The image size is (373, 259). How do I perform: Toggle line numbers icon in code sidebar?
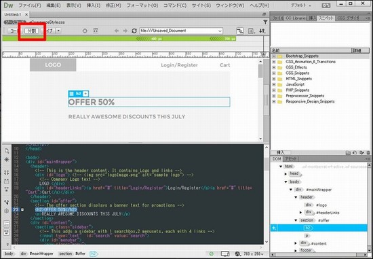7,224
